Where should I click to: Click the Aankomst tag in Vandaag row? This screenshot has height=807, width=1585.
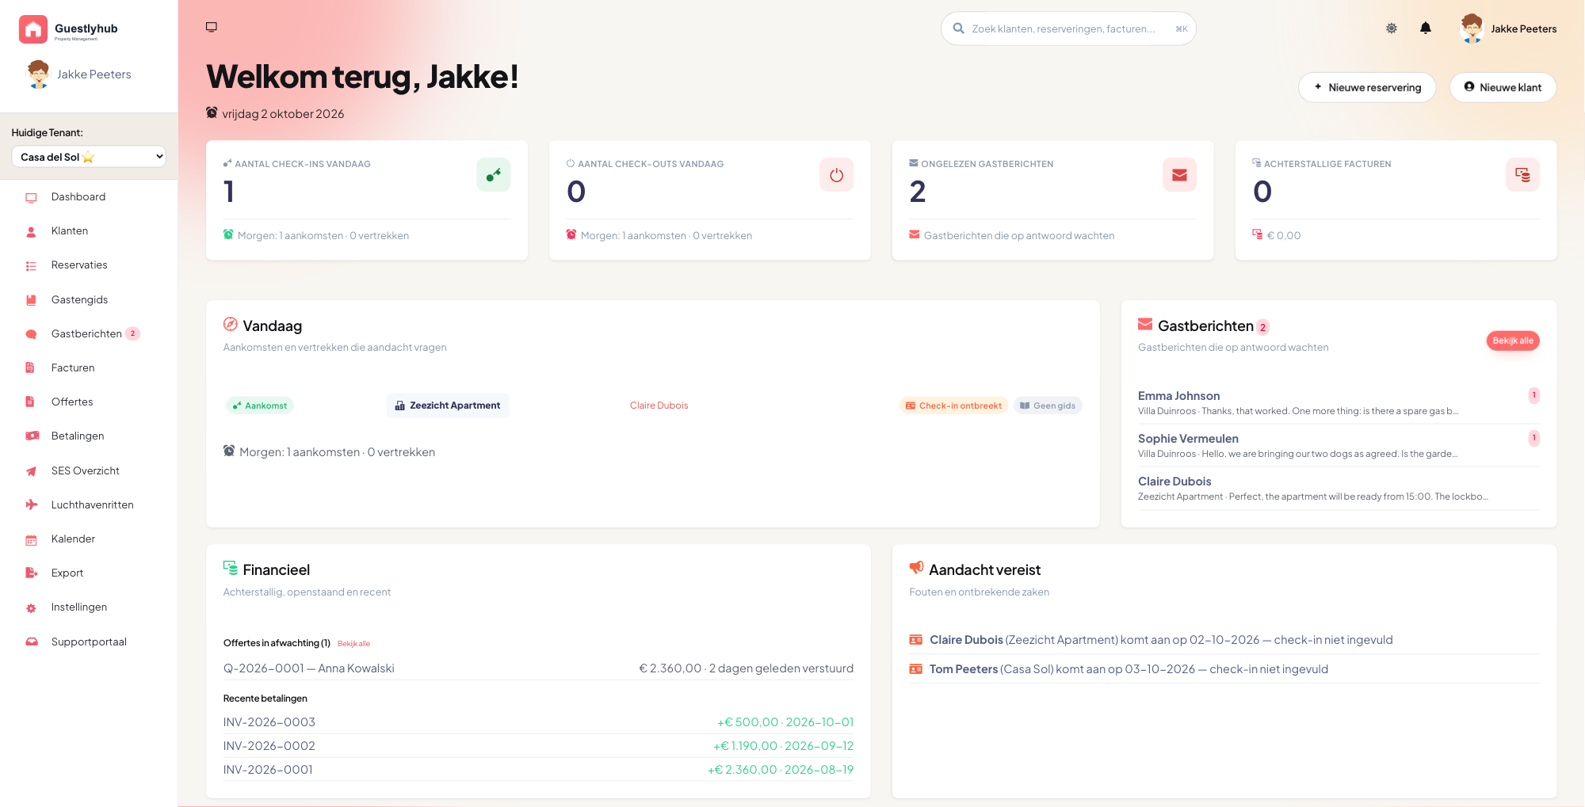tap(260, 405)
